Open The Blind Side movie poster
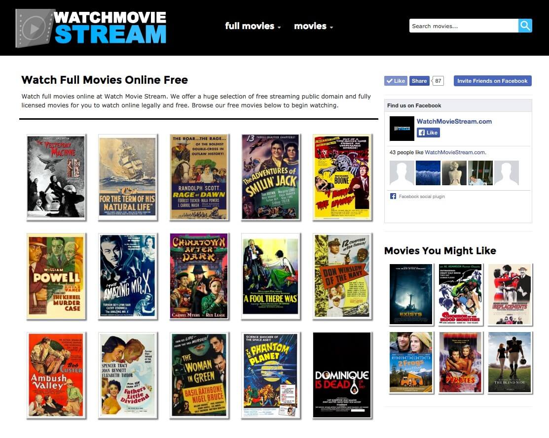The height and width of the screenshot is (438, 549). pos(510,363)
